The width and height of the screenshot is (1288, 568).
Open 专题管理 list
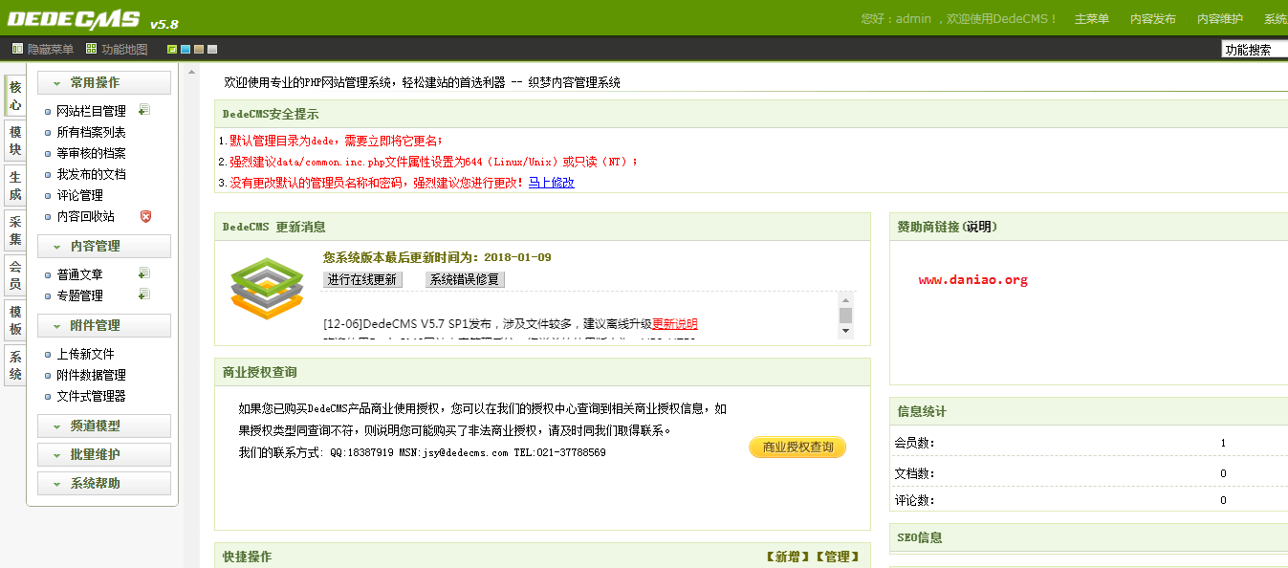[x=79, y=295]
